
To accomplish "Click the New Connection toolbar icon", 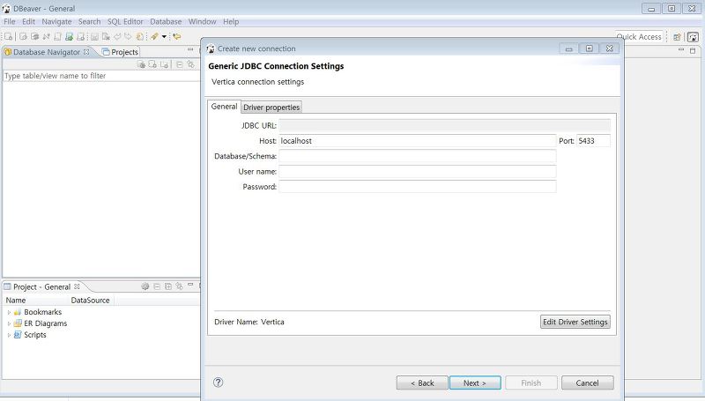I will point(9,36).
